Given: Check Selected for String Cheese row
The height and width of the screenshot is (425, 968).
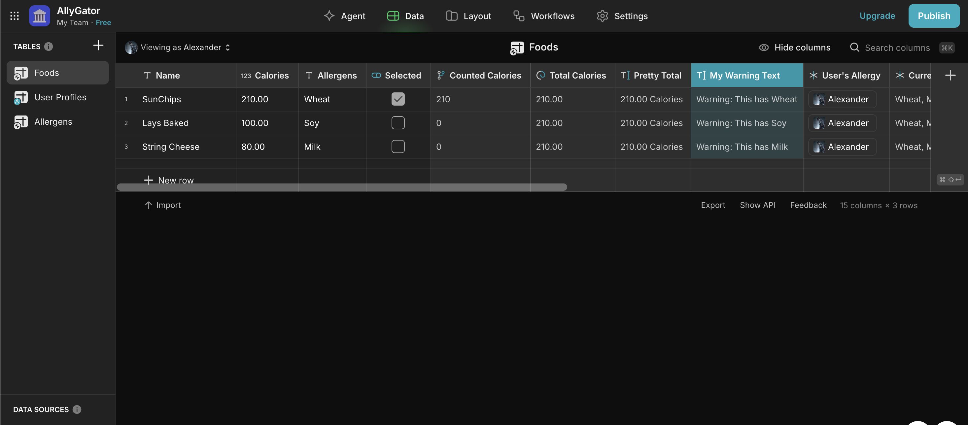Looking at the screenshot, I should click(398, 147).
